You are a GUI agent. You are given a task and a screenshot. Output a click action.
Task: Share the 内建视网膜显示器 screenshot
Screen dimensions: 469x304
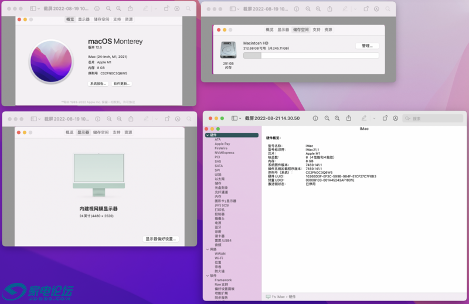[x=131, y=119]
